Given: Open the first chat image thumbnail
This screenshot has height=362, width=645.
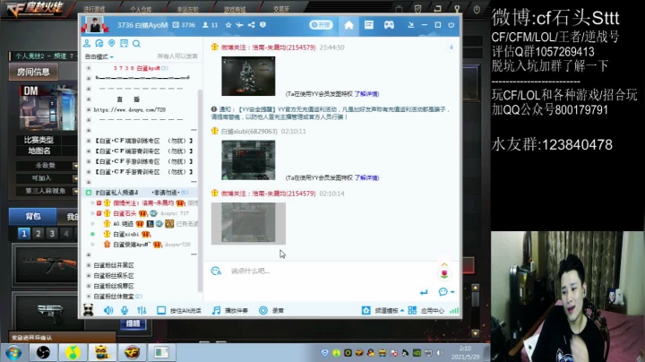Looking at the screenshot, I should pyautogui.click(x=248, y=76).
